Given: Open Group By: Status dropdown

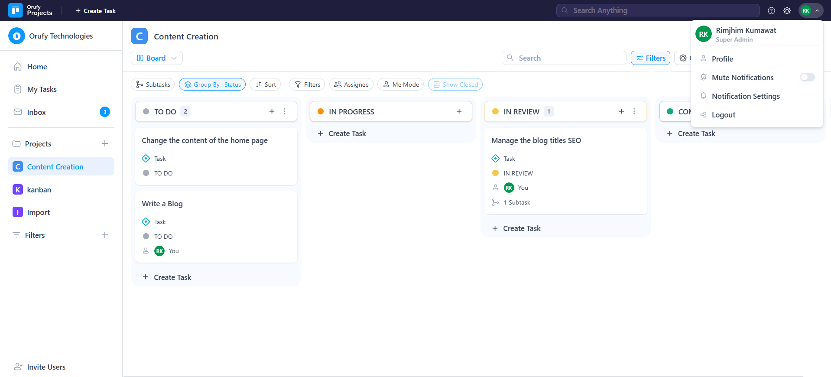Looking at the screenshot, I should [212, 84].
